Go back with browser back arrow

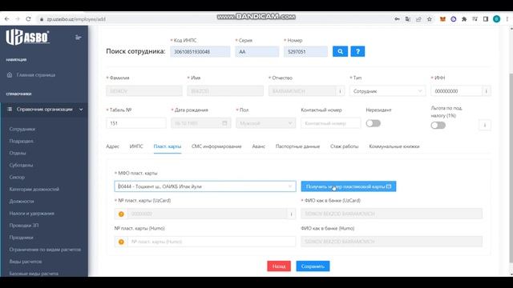click(x=7, y=19)
